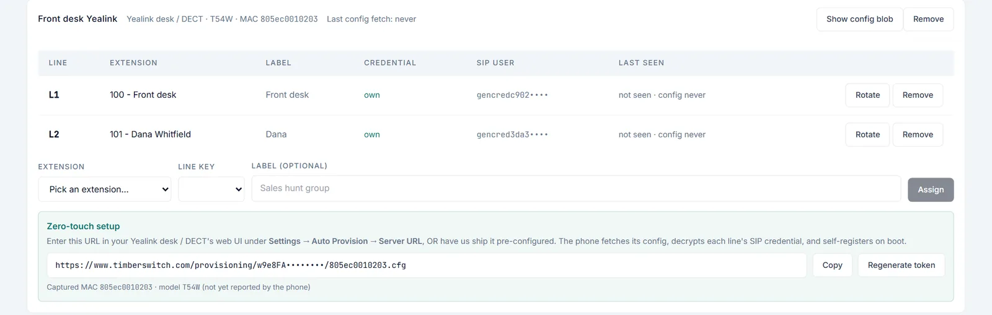Click the provisioning URL field
The height and width of the screenshot is (315, 992).
pyautogui.click(x=427, y=265)
